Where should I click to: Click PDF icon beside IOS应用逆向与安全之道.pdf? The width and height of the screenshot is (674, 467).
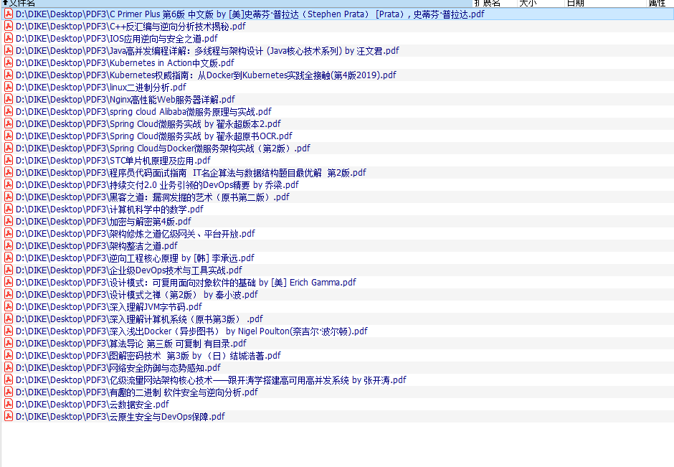click(8, 38)
